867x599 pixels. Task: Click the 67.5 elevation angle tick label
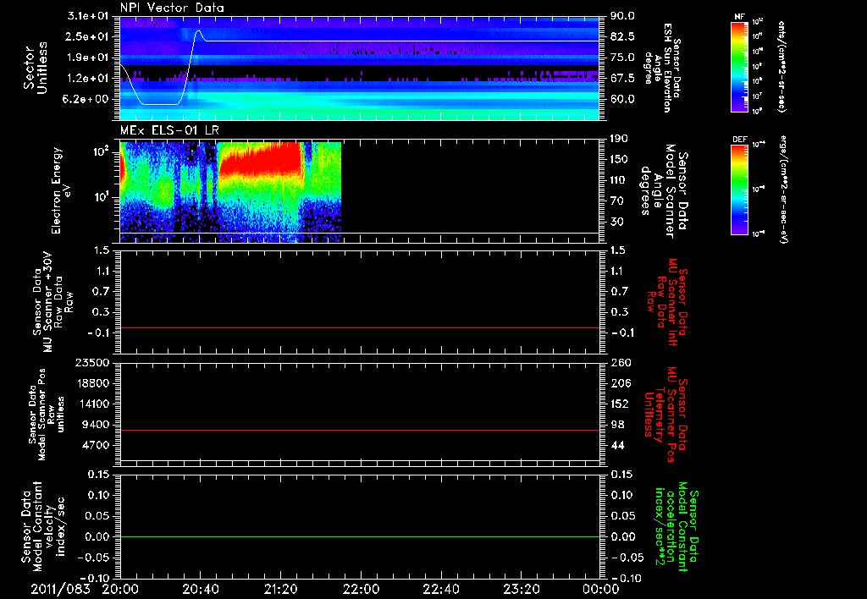[622, 79]
